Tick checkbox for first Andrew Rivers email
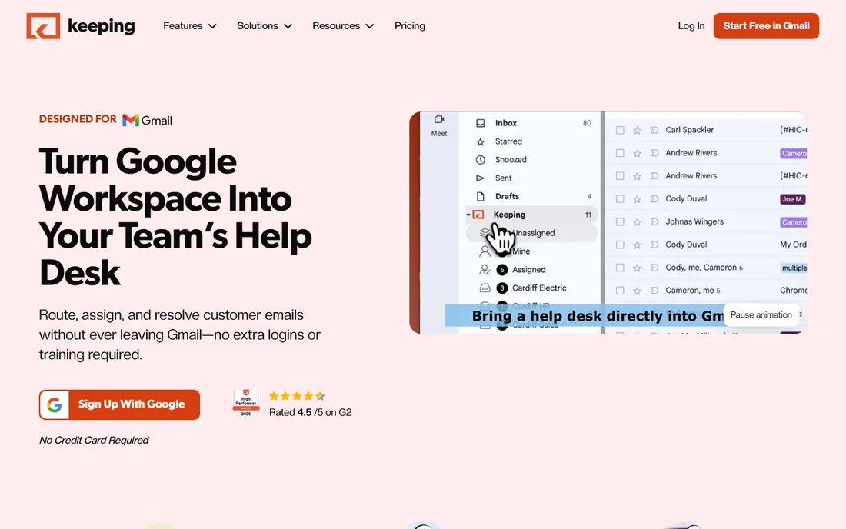 (620, 153)
